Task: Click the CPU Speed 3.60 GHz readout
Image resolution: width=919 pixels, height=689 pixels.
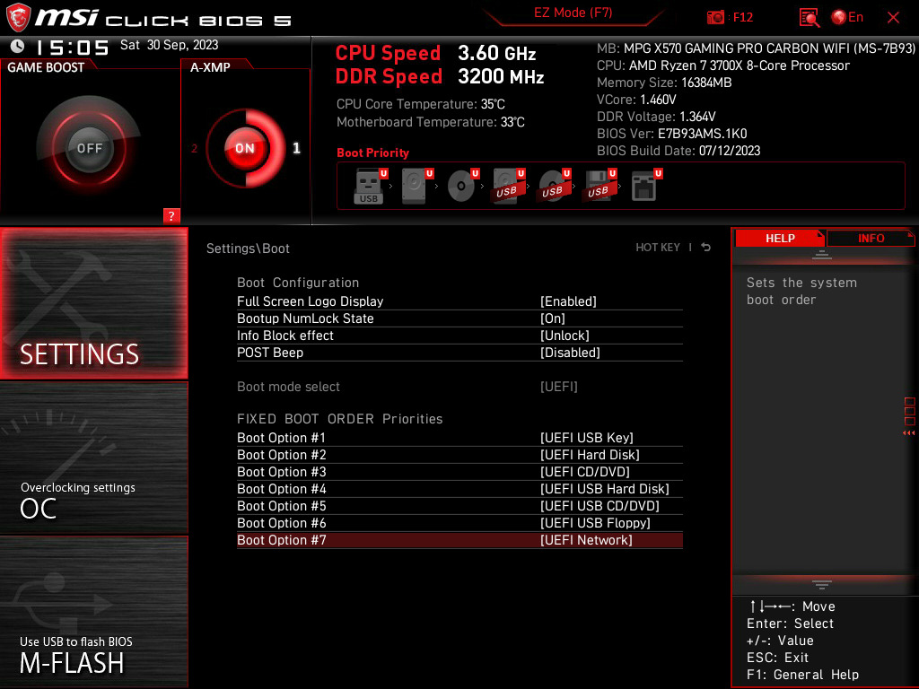Action: click(x=435, y=53)
